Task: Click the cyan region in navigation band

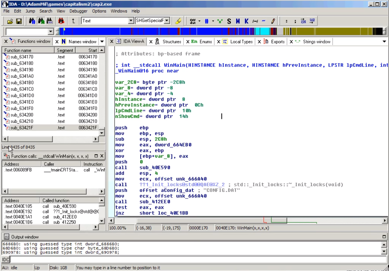Action: pos(263,32)
